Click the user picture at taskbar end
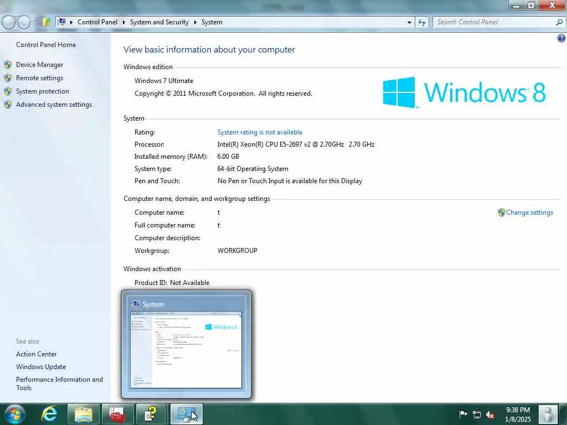This screenshot has height=425, width=567. coord(548,414)
